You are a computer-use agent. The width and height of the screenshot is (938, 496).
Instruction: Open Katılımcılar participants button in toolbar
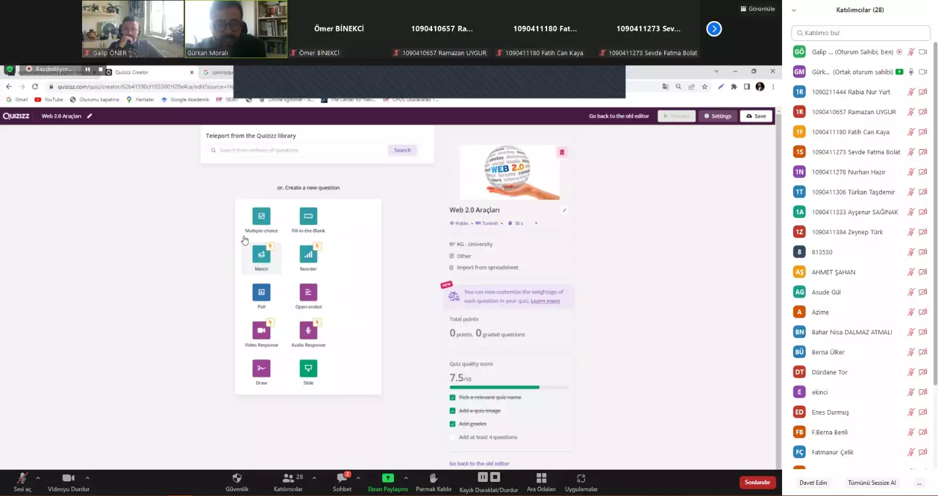(x=288, y=483)
